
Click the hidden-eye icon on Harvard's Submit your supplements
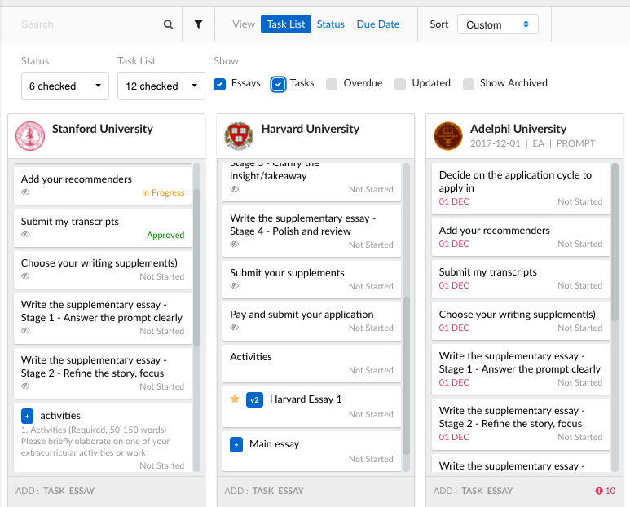point(235,285)
